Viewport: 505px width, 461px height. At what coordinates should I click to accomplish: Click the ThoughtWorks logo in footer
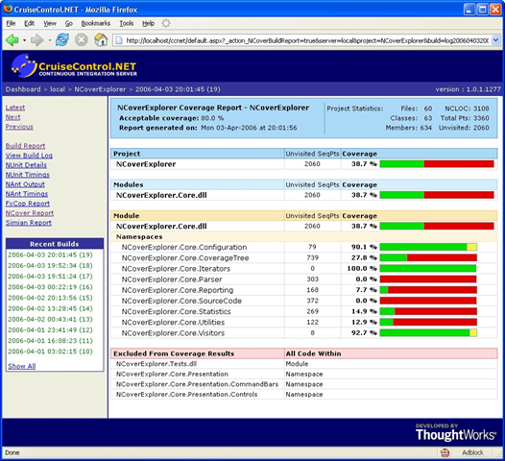(456, 432)
